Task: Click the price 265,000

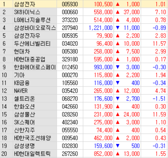Action: (103, 91)
